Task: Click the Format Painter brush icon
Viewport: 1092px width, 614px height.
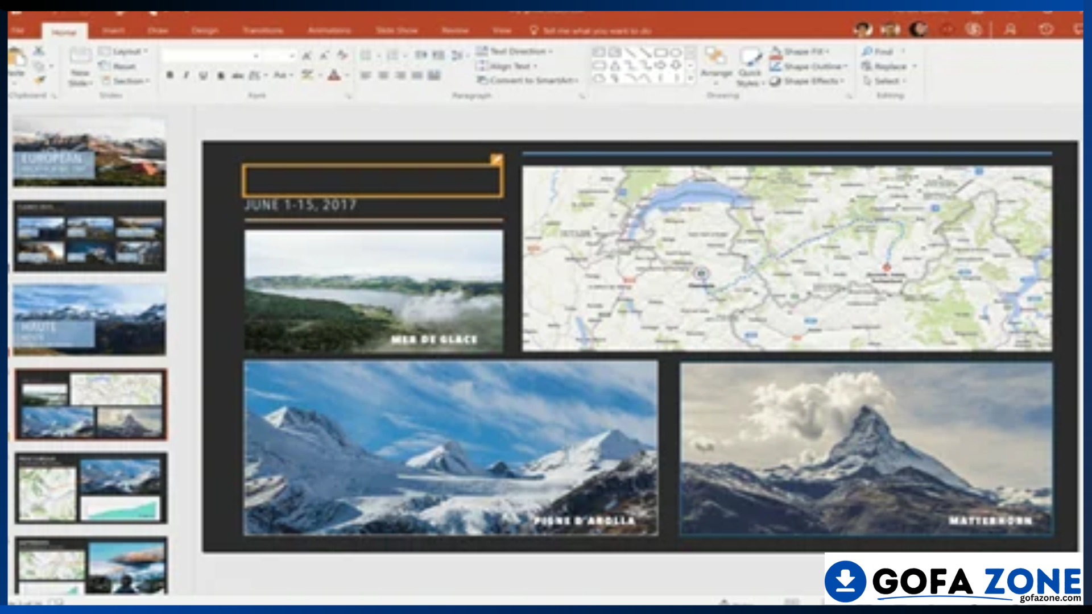Action: [x=39, y=80]
